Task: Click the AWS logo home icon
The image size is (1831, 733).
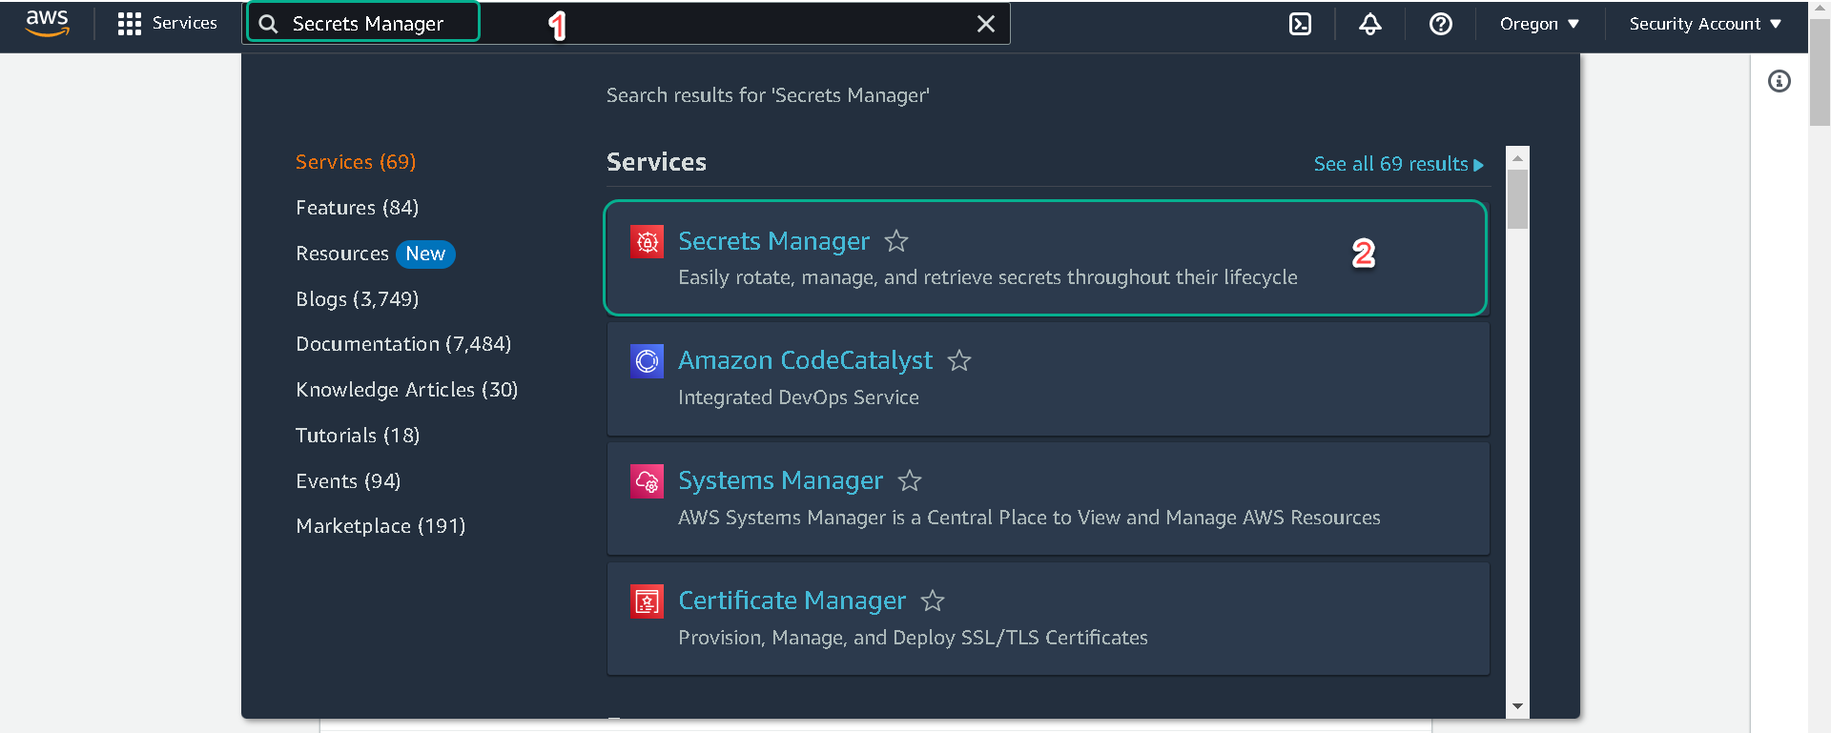Action: click(x=48, y=23)
